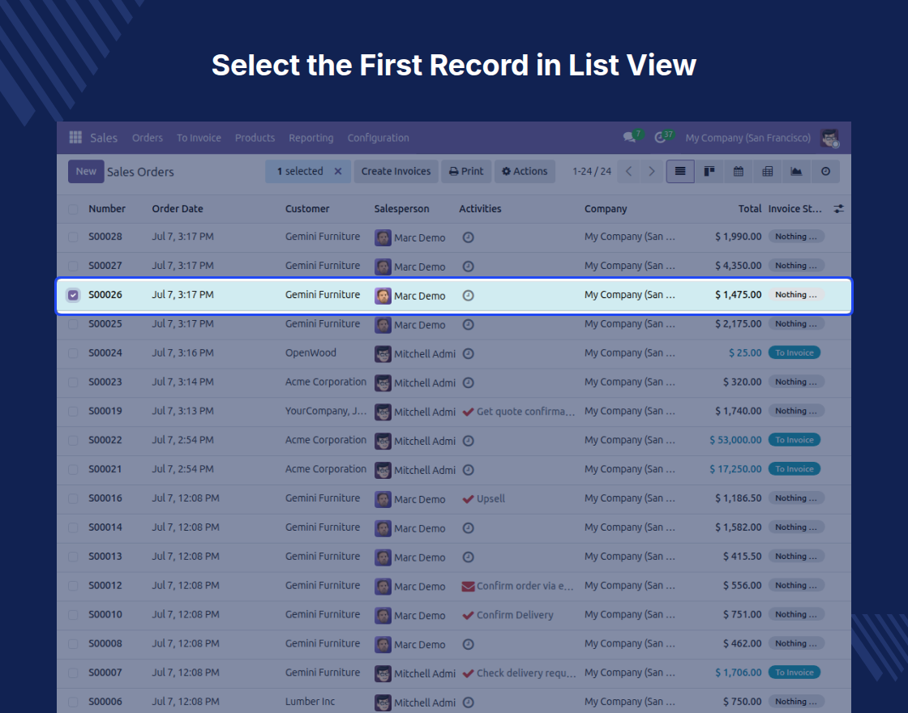Sort by Order Date column header

178,209
